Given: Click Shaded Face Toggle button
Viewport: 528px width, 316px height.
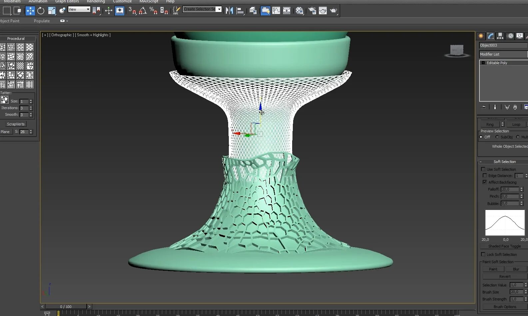Looking at the screenshot, I should point(504,246).
